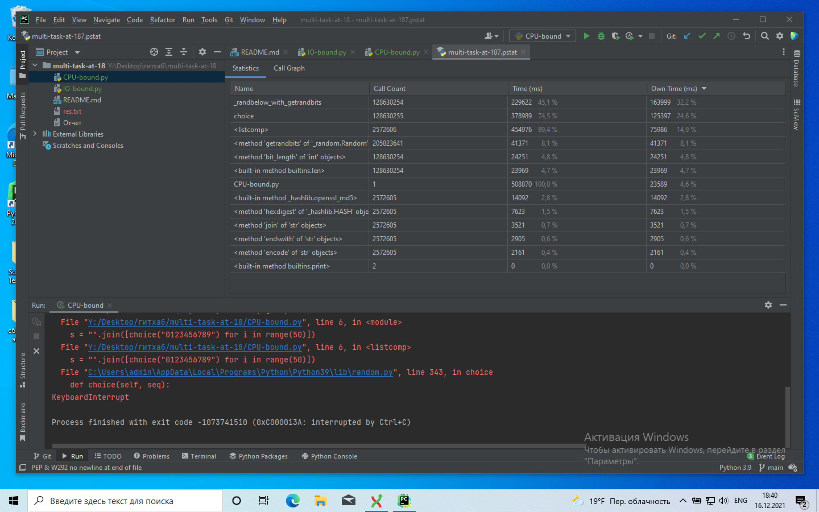Click Git Update Project arrow icon
The image size is (819, 512).
pos(687,36)
